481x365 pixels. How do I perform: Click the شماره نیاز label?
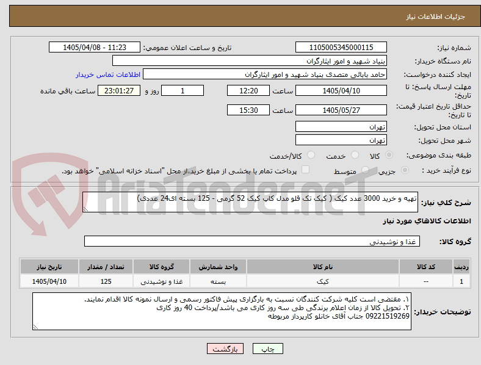coord(454,48)
